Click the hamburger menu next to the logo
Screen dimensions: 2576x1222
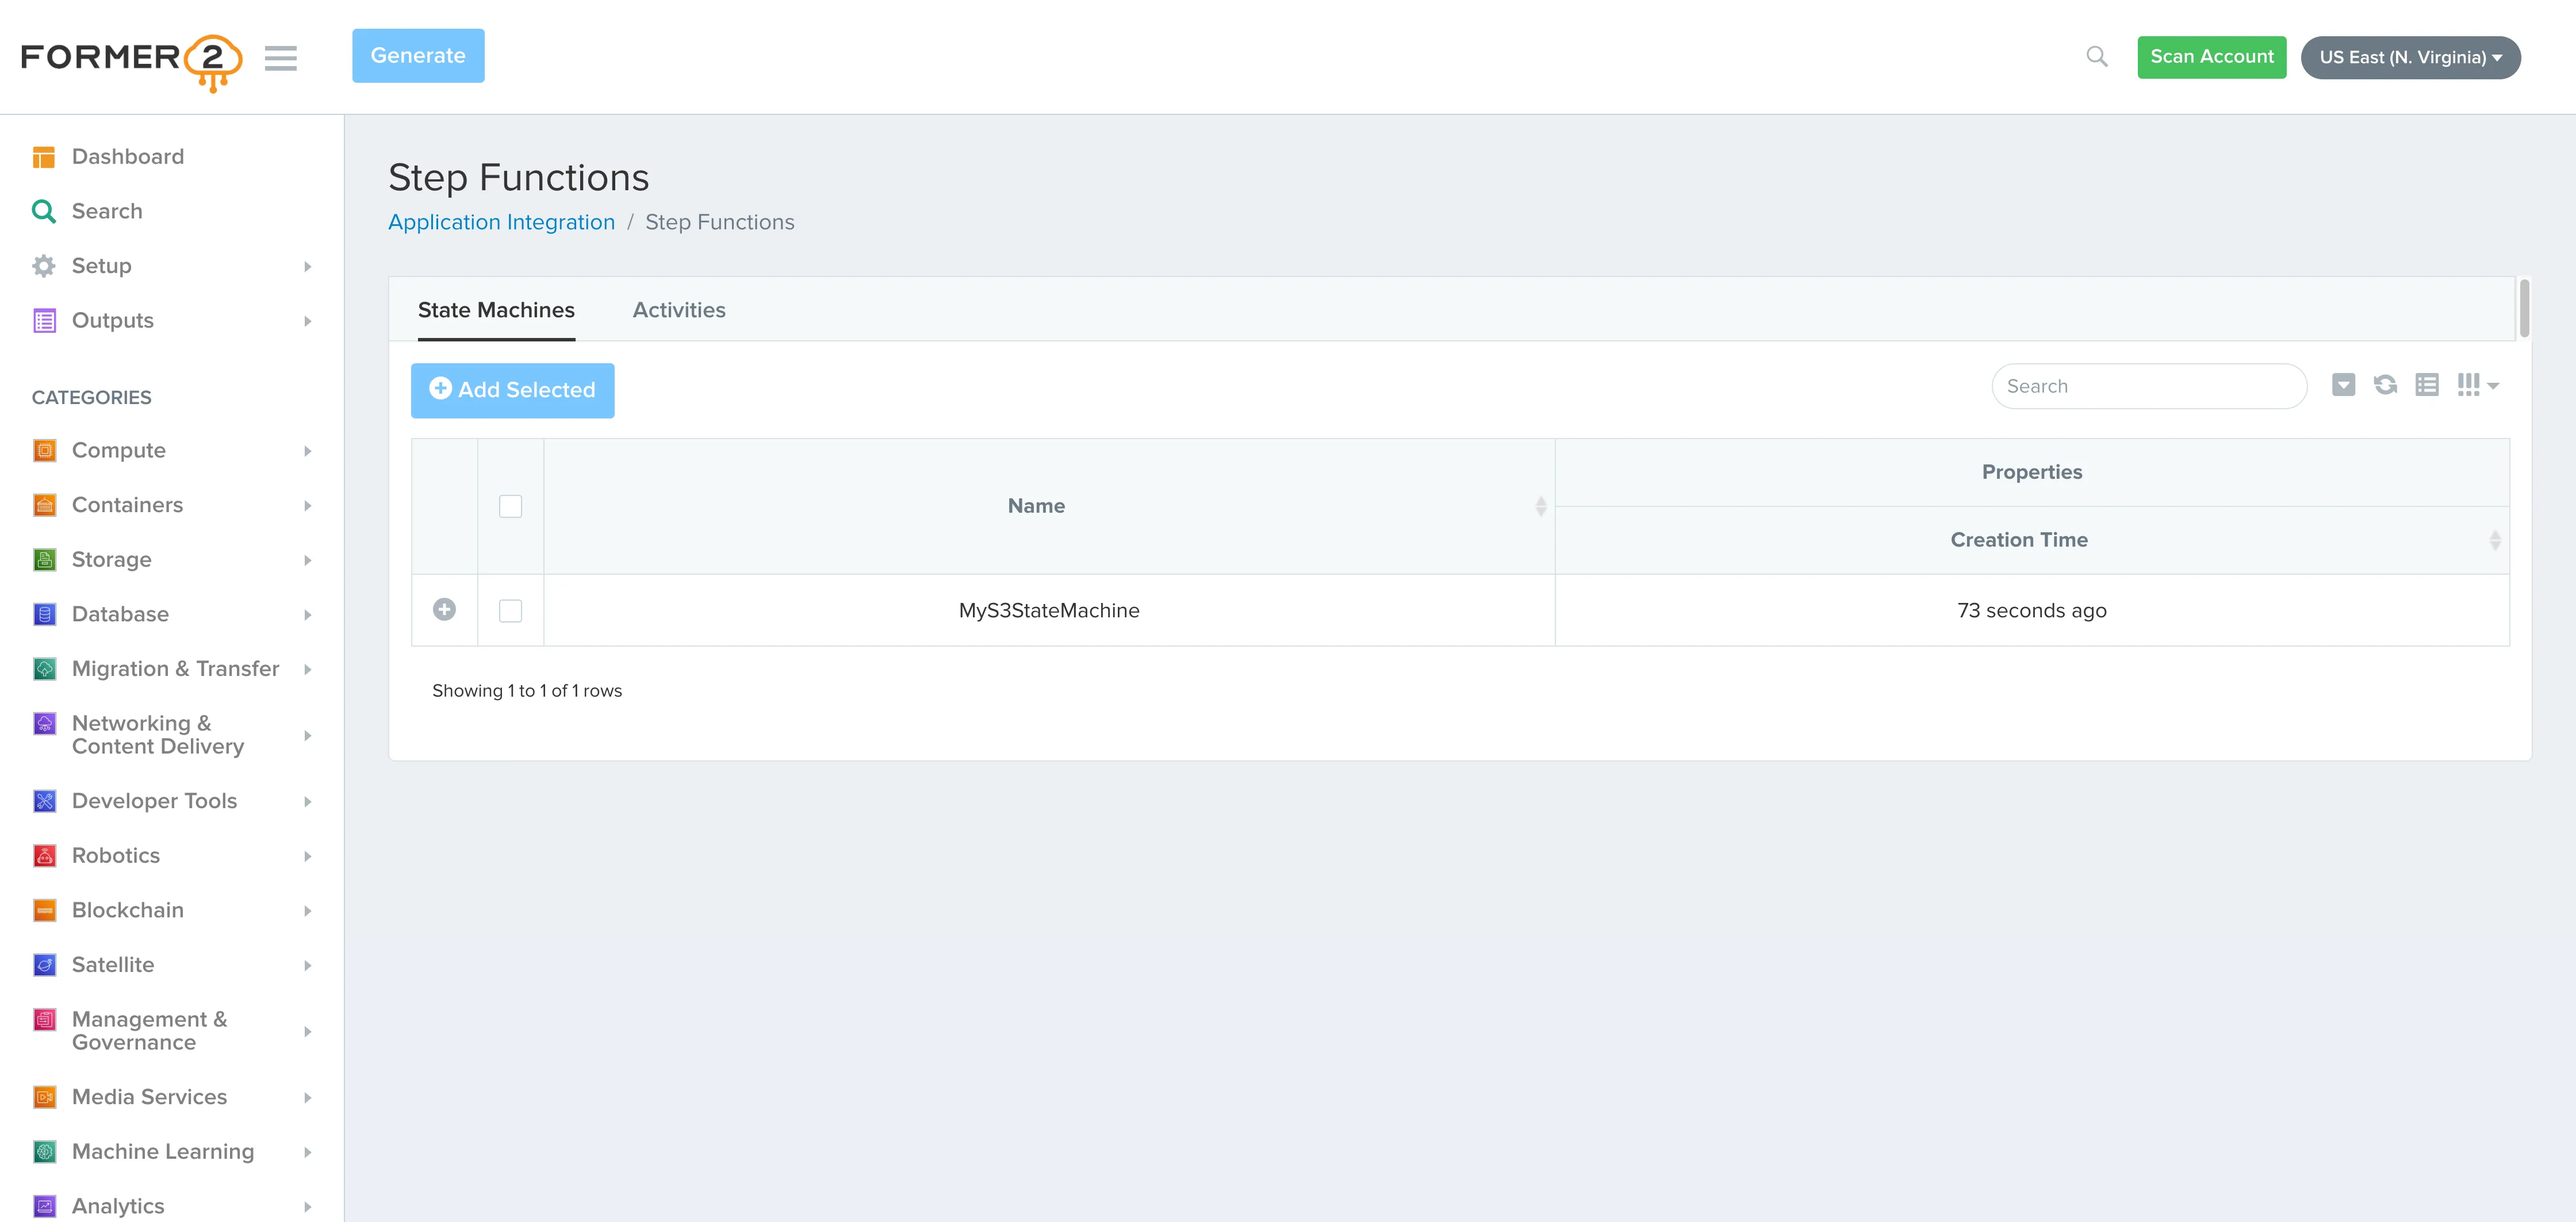point(281,58)
